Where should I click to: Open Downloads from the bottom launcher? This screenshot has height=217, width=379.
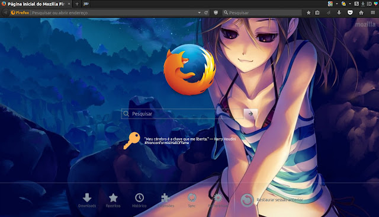point(87,200)
